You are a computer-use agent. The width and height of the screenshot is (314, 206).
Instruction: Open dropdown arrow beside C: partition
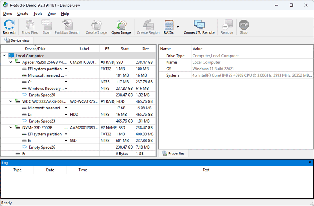66,82
